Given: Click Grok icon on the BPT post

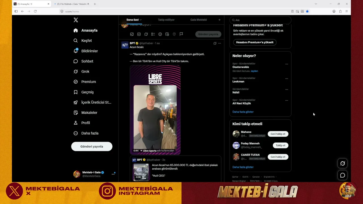Looking at the screenshot, I should [x=215, y=43].
